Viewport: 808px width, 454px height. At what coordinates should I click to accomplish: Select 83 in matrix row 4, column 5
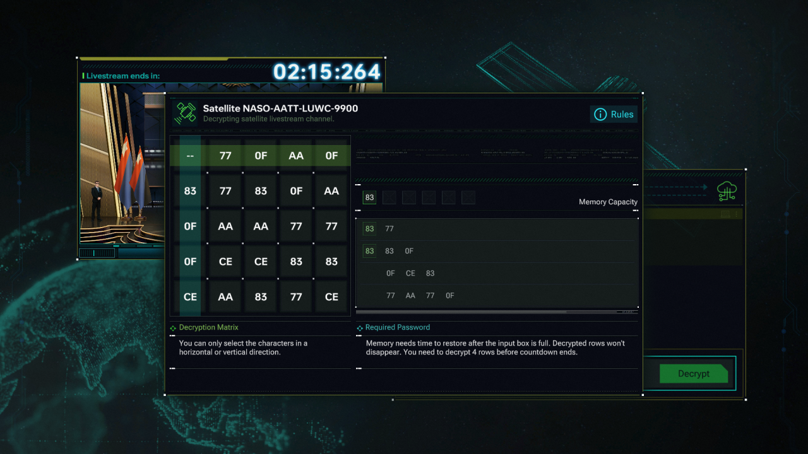point(331,262)
